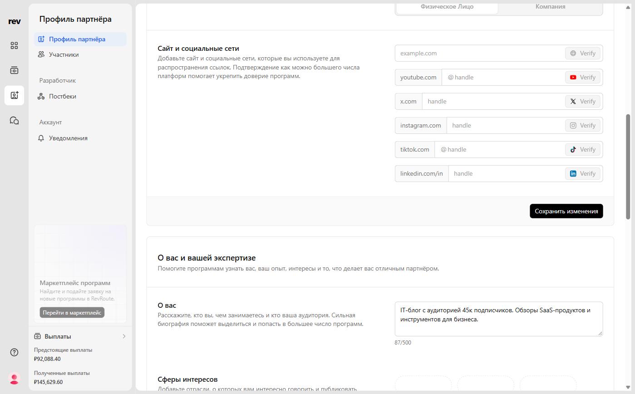Click the 87/500 character counter
Image resolution: width=635 pixels, height=394 pixels.
[x=403, y=343]
